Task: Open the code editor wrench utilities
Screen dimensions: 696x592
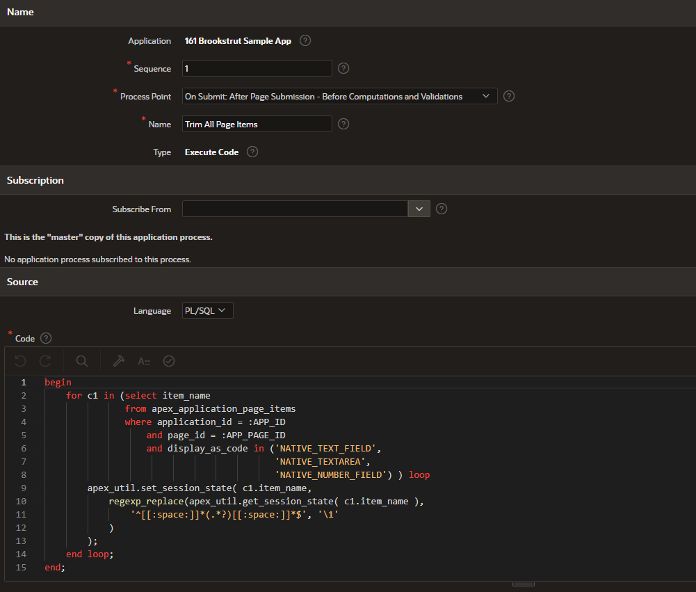Action: [118, 361]
